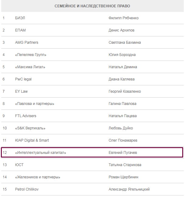Click the AMG Partners row
Screen dimensions: 185x197
point(27,43)
